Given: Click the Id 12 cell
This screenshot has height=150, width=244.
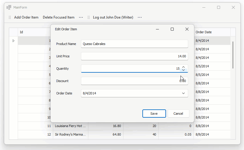Looking at the screenshot, I should 35,134.
